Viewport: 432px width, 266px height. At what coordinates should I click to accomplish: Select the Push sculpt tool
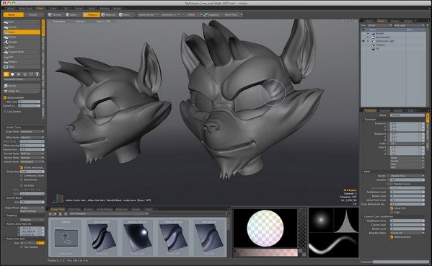pos(22,22)
